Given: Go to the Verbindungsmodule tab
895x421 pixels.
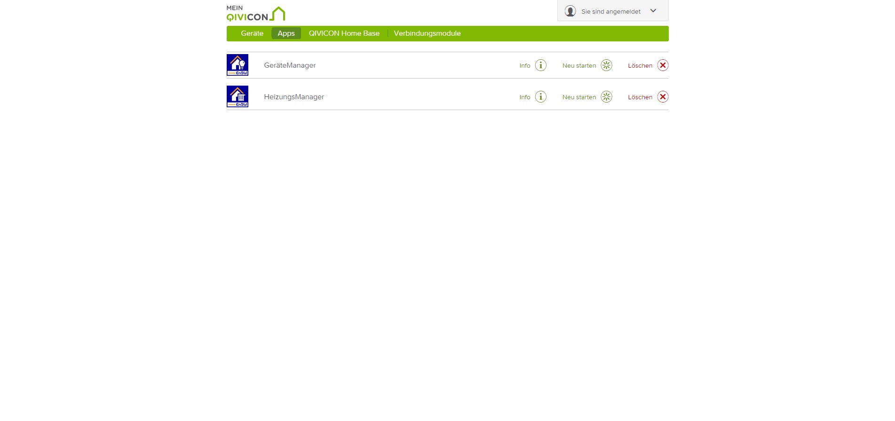Looking at the screenshot, I should [x=427, y=33].
